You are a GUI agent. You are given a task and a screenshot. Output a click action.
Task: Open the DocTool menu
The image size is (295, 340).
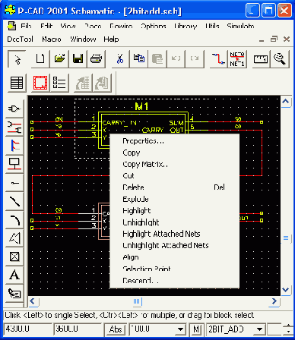(20, 39)
